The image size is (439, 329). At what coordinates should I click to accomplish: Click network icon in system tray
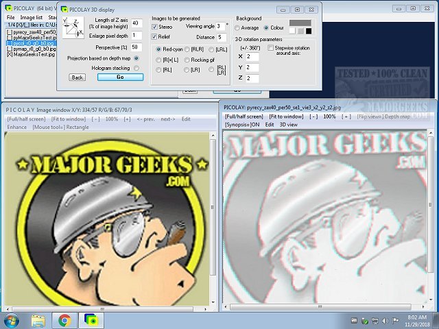(x=375, y=321)
